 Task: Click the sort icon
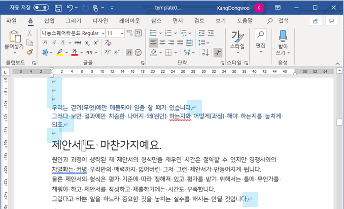tap(205, 52)
